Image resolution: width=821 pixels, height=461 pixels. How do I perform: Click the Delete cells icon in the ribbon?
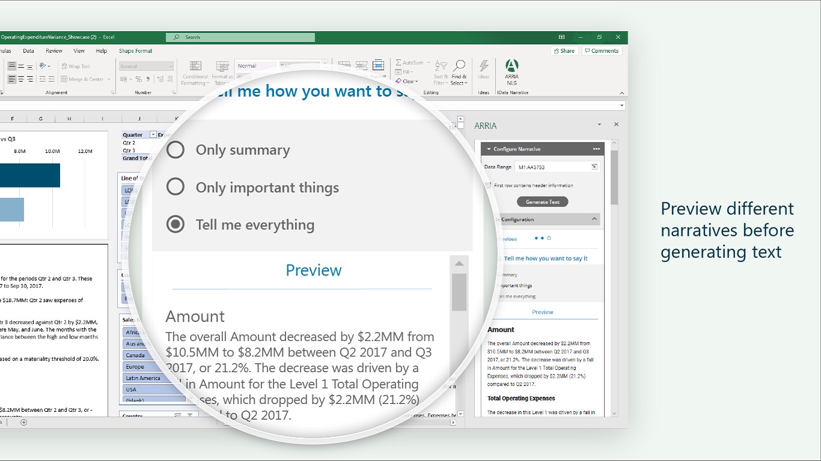pos(361,65)
